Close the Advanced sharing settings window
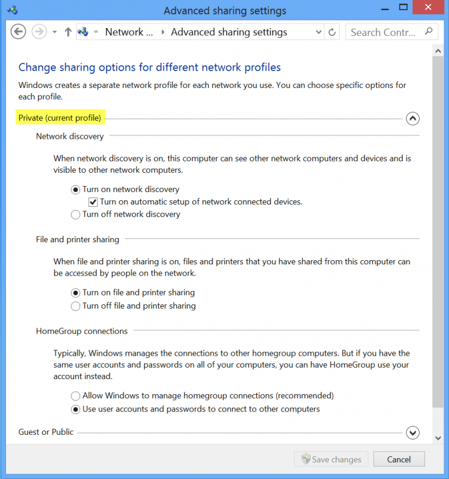The height and width of the screenshot is (479, 449). coord(428,7)
